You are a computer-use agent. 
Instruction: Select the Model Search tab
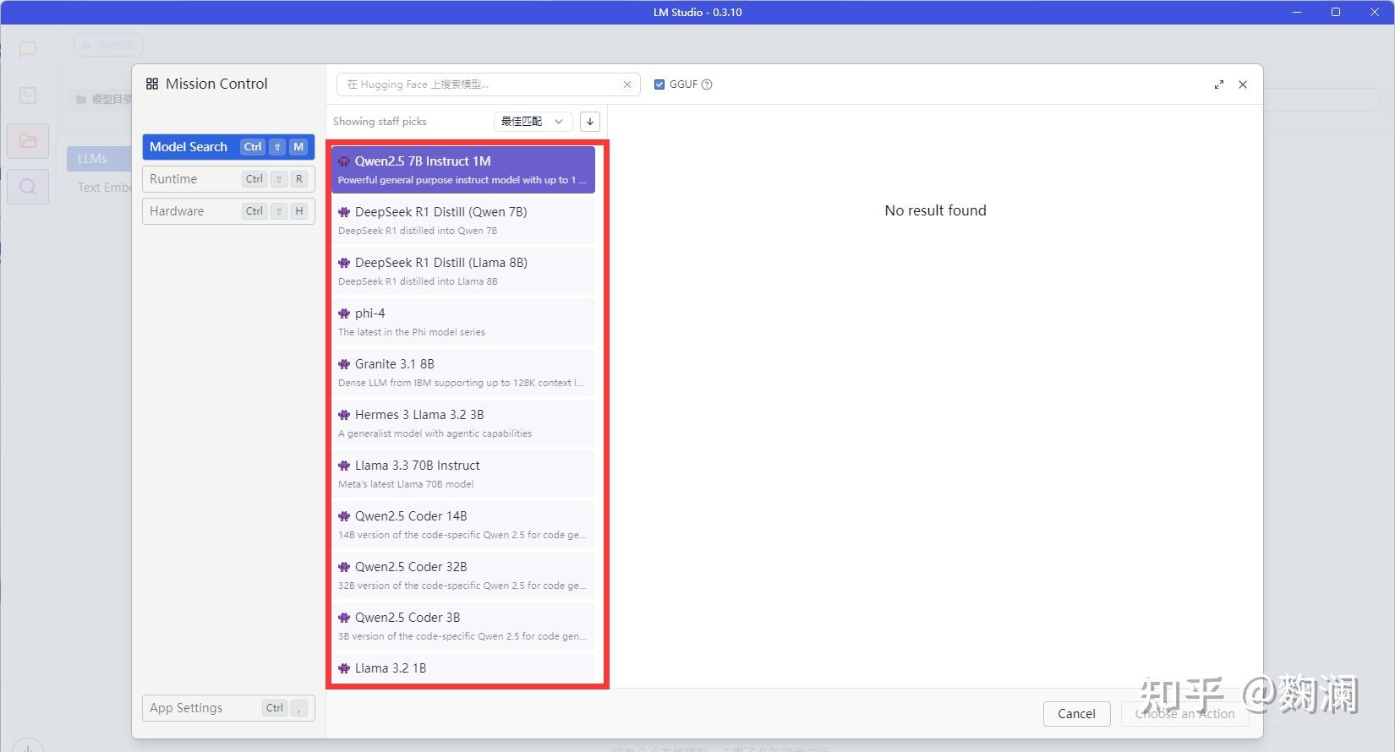click(228, 147)
